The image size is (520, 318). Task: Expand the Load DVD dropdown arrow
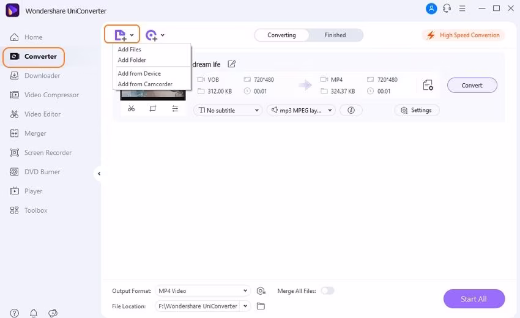pos(163,35)
